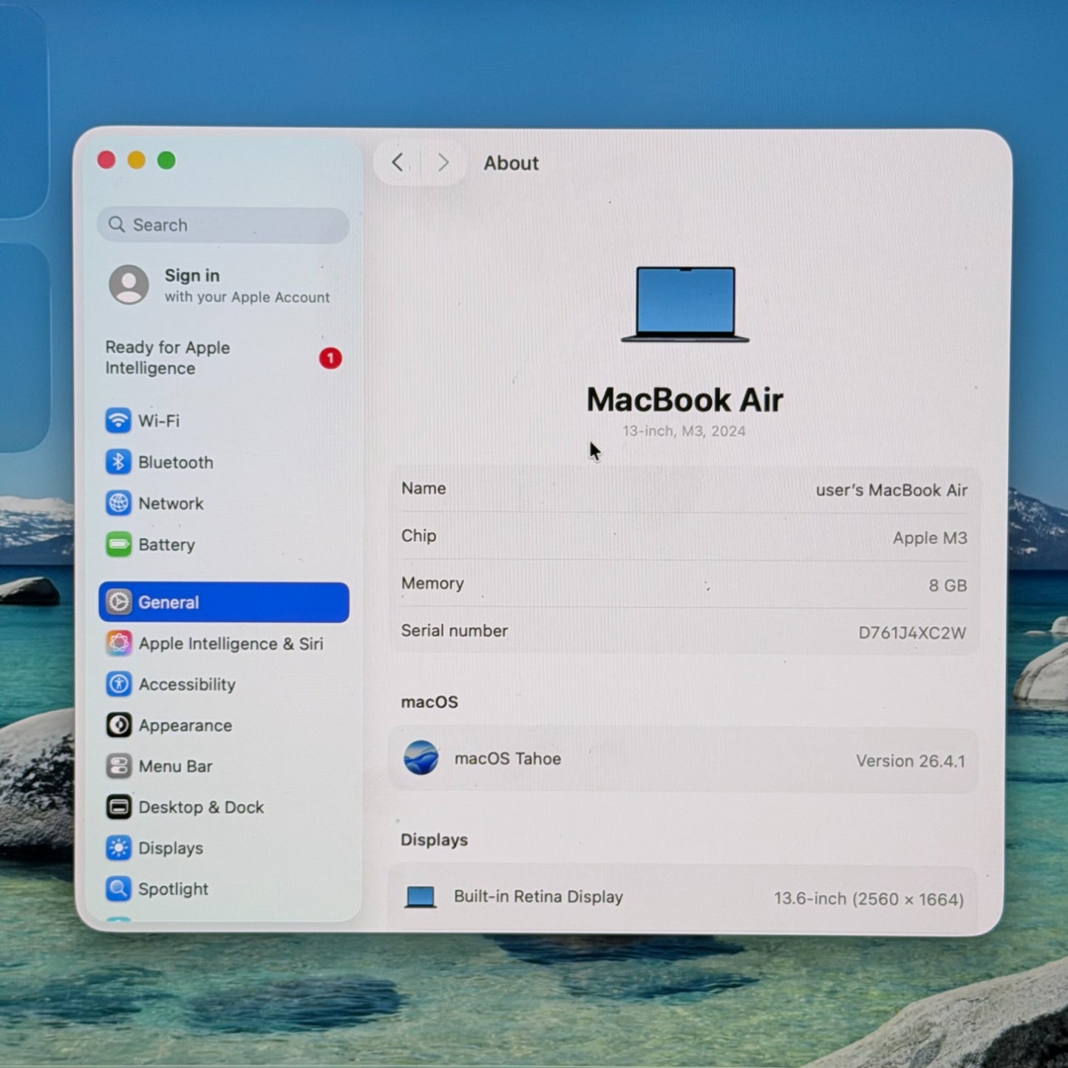Click the "About" page title

[511, 163]
